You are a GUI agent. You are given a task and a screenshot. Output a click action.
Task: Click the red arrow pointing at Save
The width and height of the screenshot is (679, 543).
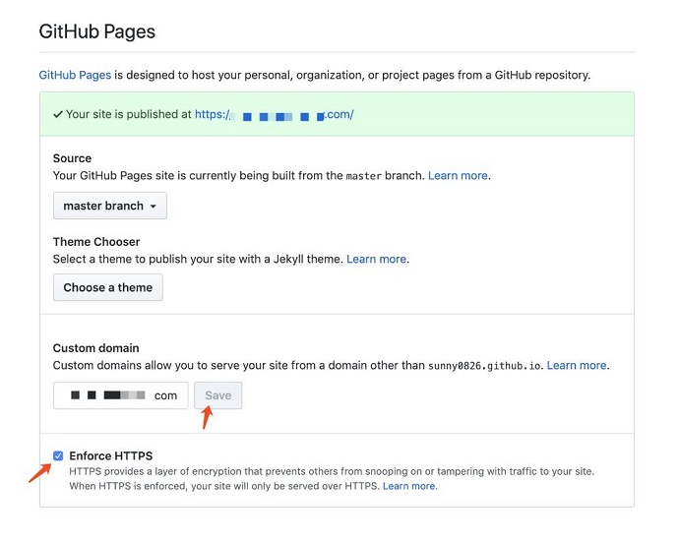(207, 419)
